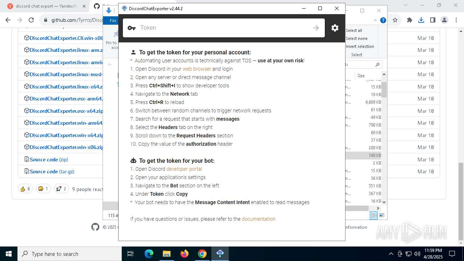Open DiscordChatExporter taskbar icon
Image resolution: width=464 pixels, height=261 pixels.
coord(220,254)
